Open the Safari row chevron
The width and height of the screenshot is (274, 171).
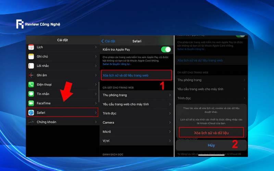tap(96, 113)
